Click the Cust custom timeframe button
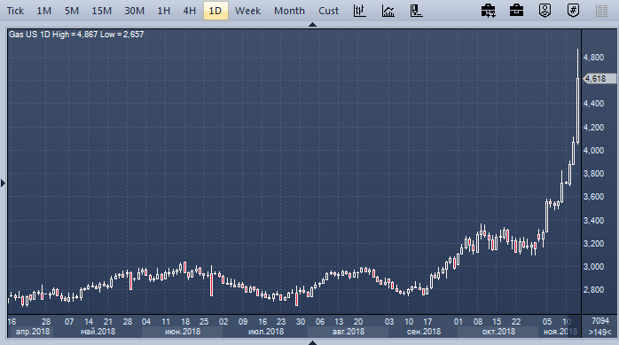The height and width of the screenshot is (345, 619). [328, 11]
